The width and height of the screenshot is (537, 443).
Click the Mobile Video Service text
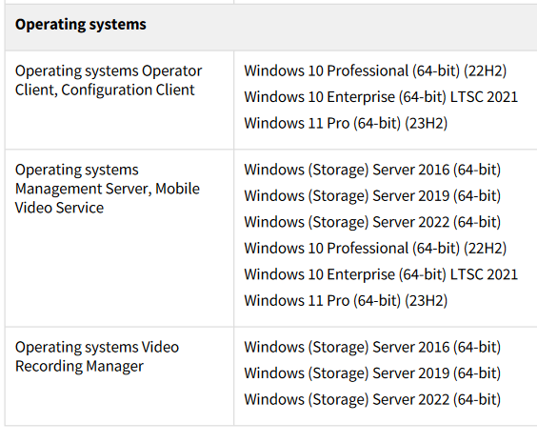click(x=108, y=198)
